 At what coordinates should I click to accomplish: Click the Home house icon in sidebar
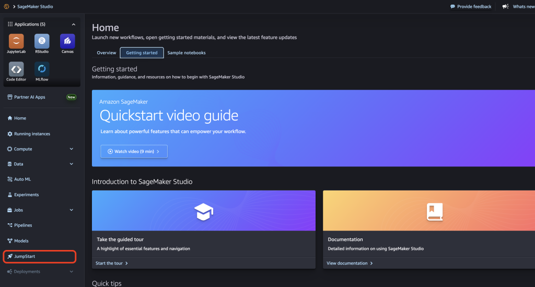pos(10,118)
